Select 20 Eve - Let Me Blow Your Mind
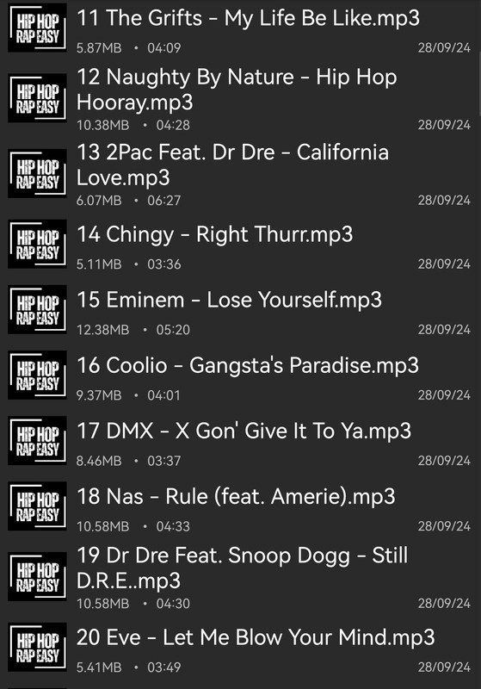Viewport: 481px width, 689px height. (x=241, y=647)
